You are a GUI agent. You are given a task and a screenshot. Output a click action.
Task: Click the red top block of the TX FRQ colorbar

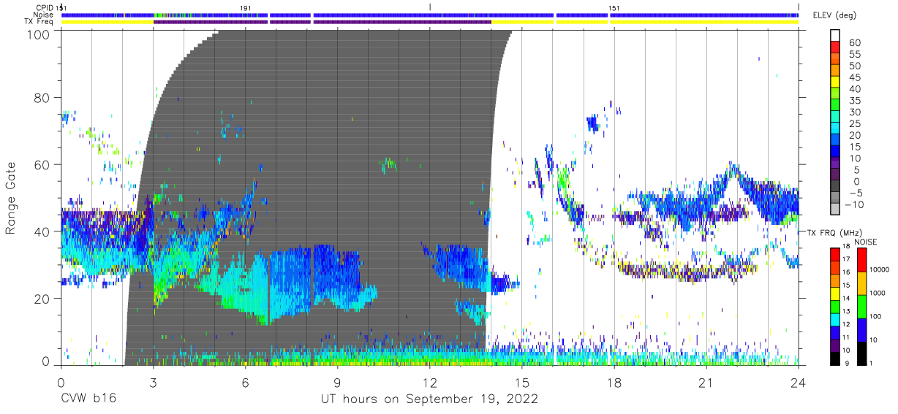coord(835,253)
